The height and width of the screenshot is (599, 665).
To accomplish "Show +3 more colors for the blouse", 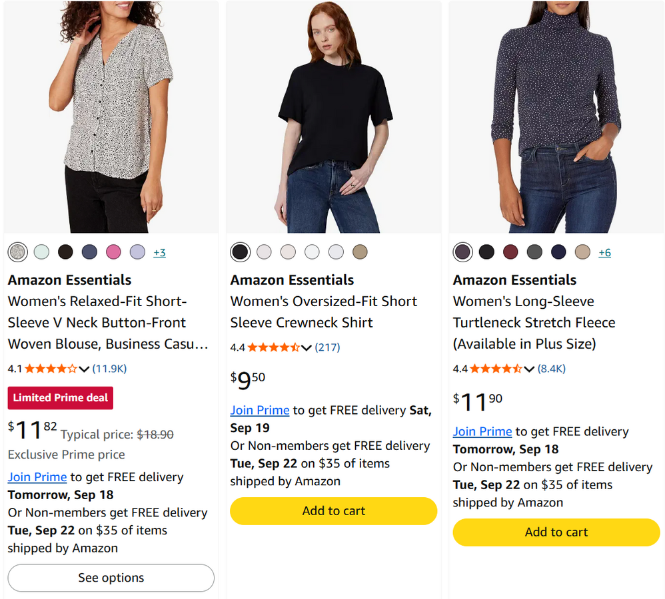I will pyautogui.click(x=159, y=252).
